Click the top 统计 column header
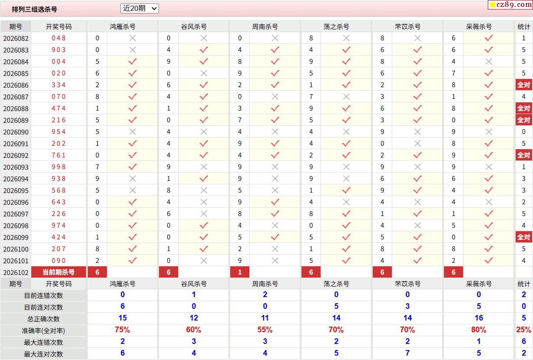 point(523,26)
